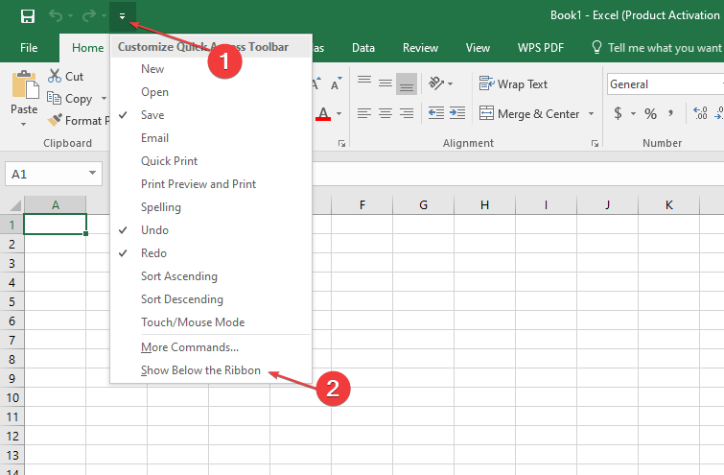Image resolution: width=724 pixels, height=475 pixels.
Task: Click the orientation text angle icon
Action: (437, 84)
